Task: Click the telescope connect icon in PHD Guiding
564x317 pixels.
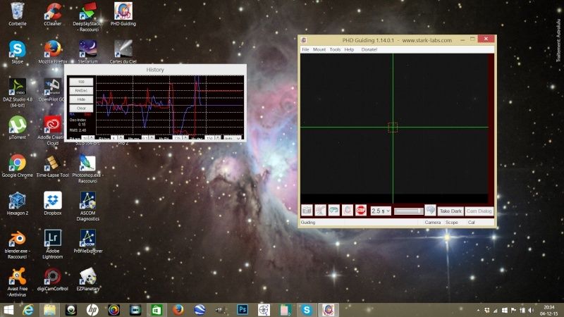Action: pyautogui.click(x=320, y=210)
